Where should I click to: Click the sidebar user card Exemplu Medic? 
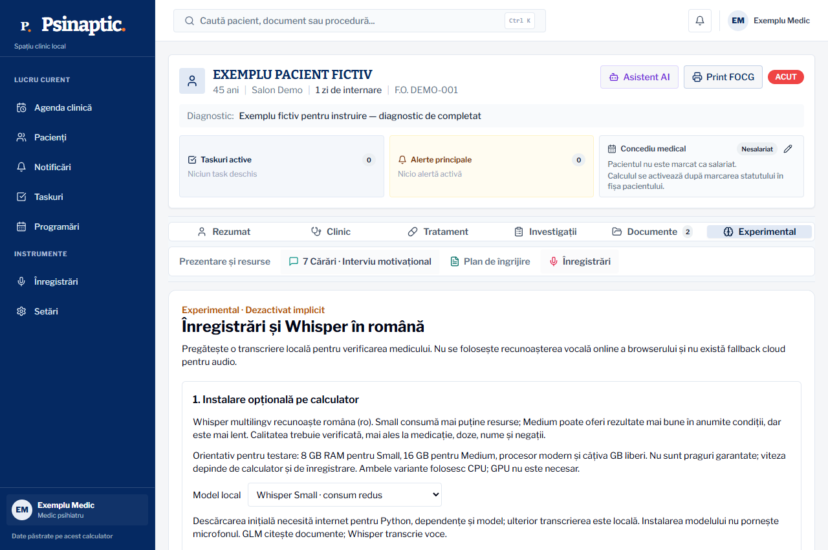click(78, 510)
